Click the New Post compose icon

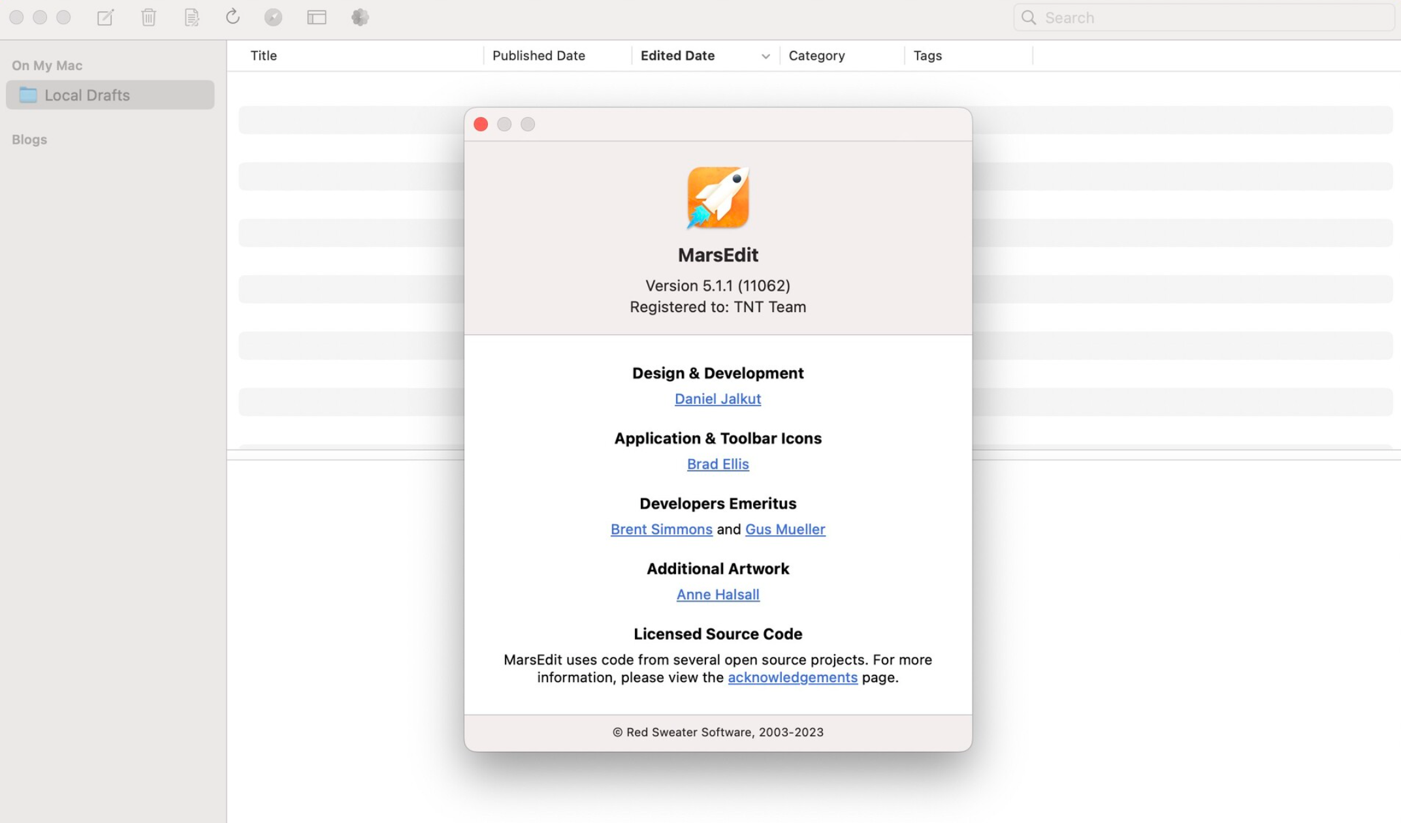(x=105, y=17)
